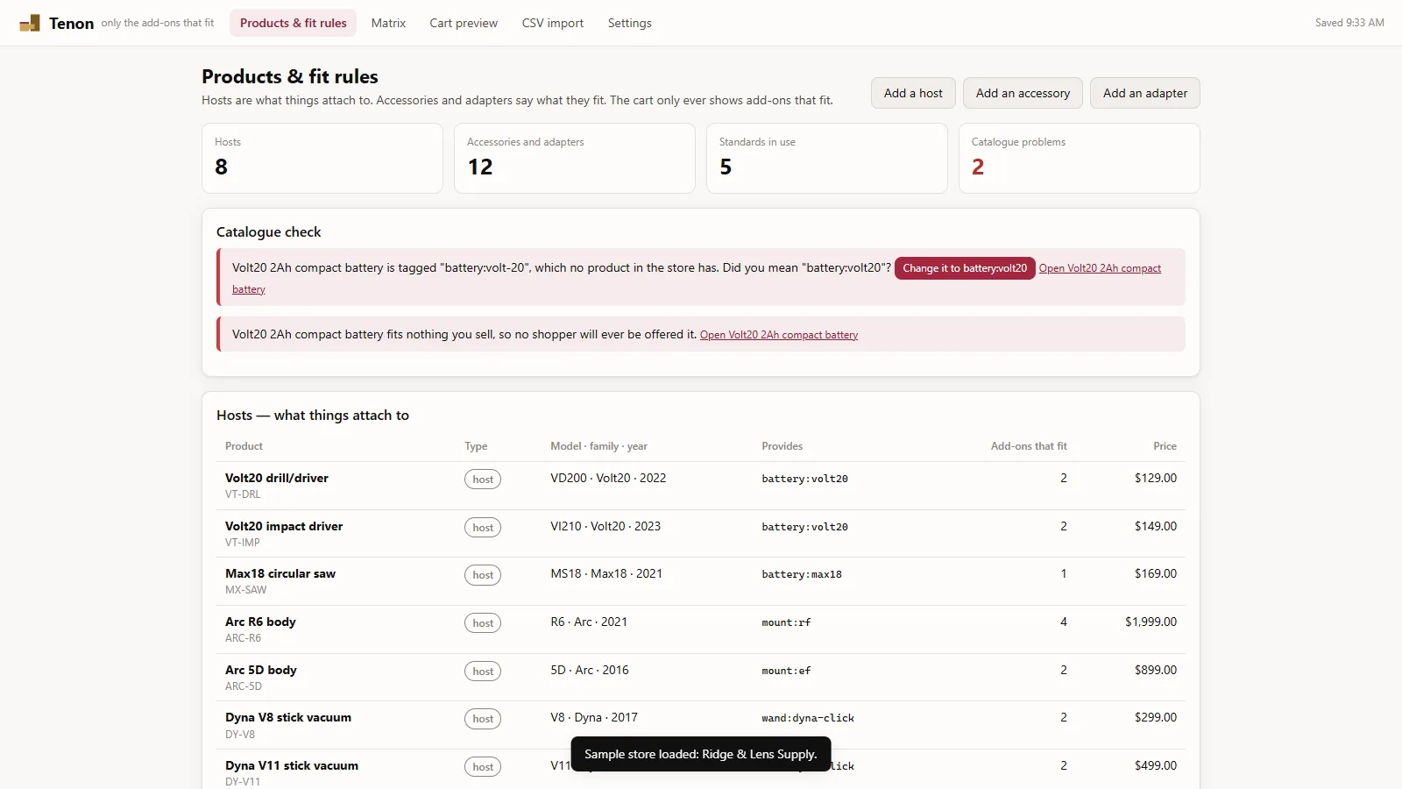Click Change it to battery:volt20 button

click(965, 268)
